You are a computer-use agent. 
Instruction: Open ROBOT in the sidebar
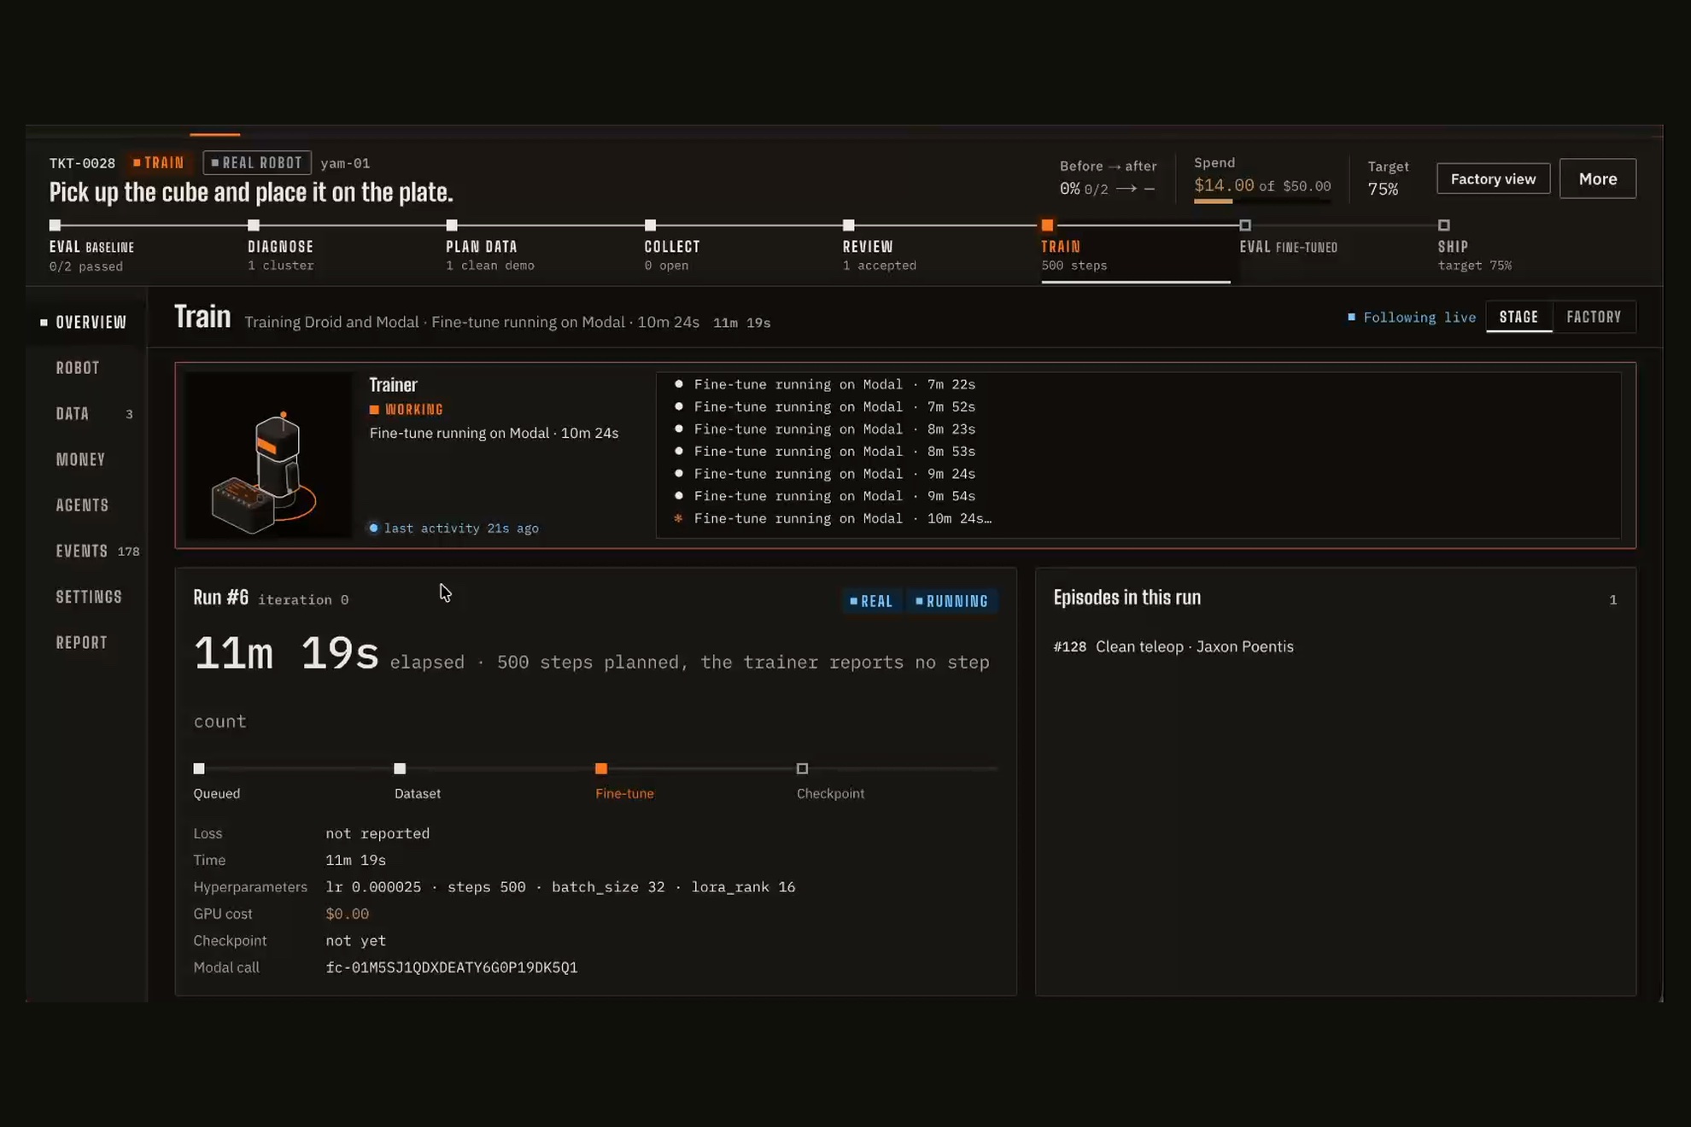coord(78,368)
